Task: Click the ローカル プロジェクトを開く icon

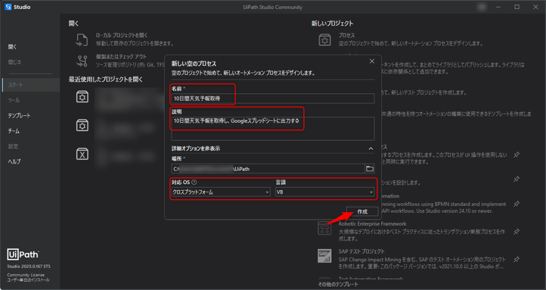Action: [x=82, y=39]
